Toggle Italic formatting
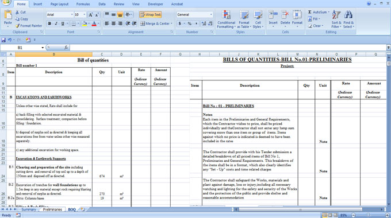Viewport: 391px width, 218px height. [x=56, y=24]
